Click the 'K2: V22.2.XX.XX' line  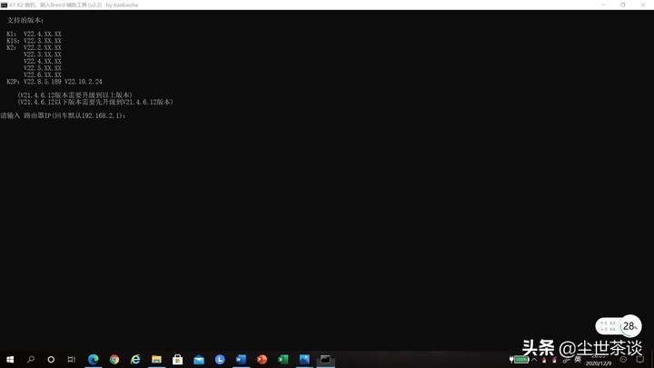[35, 47]
